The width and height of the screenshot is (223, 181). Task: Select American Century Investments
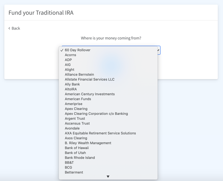[x=108, y=94]
